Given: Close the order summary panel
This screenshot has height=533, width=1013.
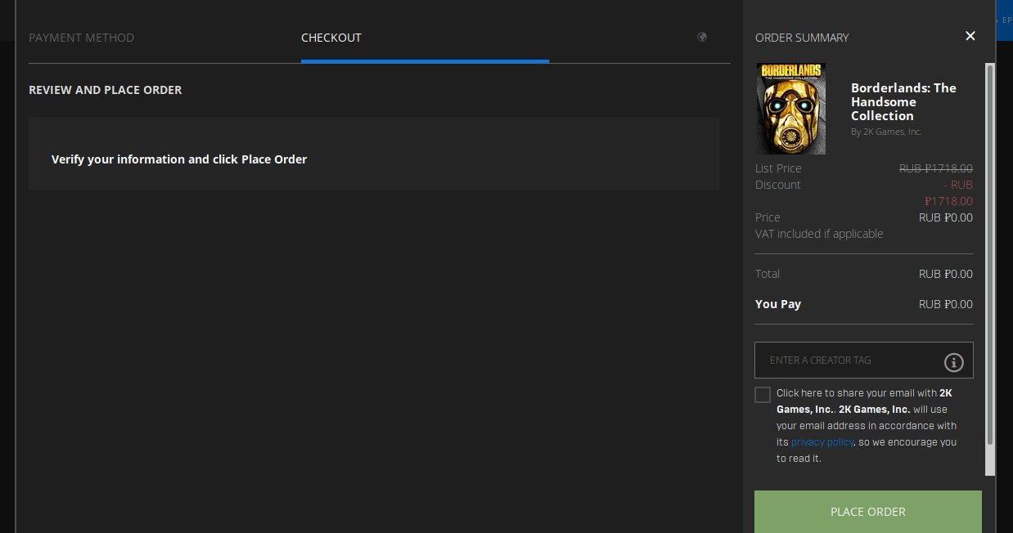Looking at the screenshot, I should (x=970, y=36).
